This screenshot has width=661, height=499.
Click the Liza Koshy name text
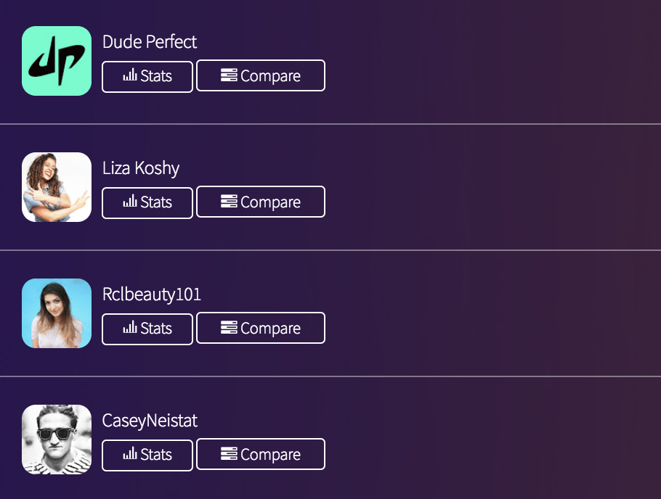pyautogui.click(x=141, y=168)
